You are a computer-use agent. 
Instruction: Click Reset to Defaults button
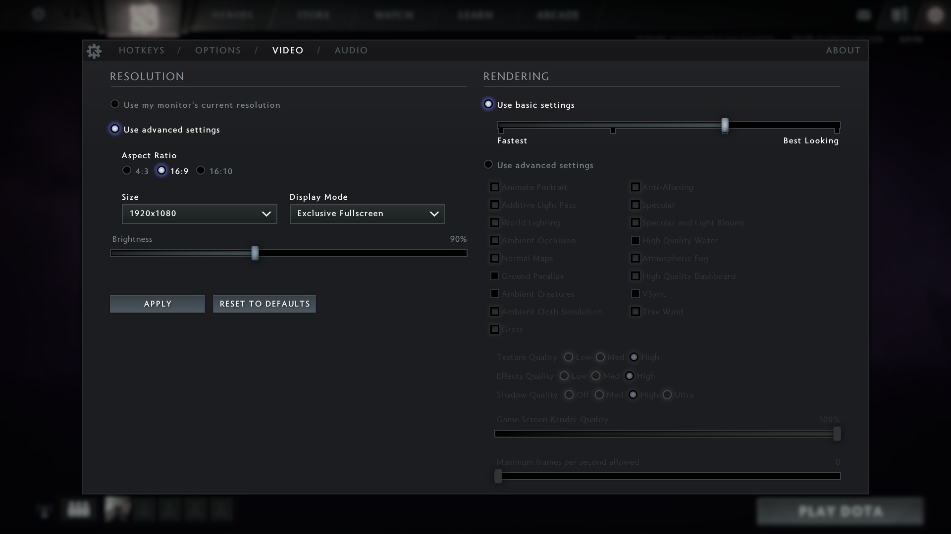[264, 304]
